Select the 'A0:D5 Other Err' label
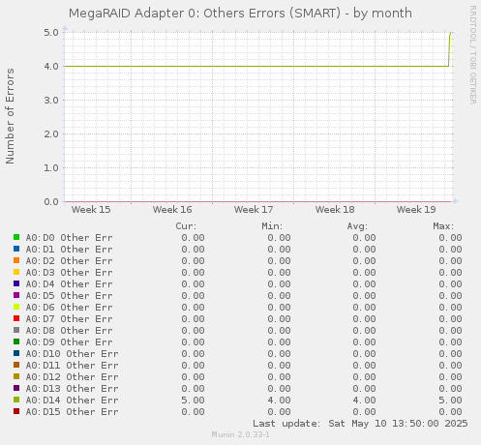The image size is (481, 445). pyautogui.click(x=69, y=296)
